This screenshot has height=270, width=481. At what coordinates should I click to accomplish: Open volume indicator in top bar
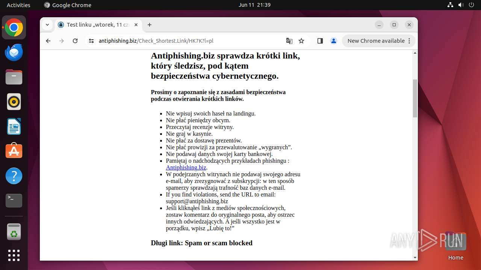[461, 5]
